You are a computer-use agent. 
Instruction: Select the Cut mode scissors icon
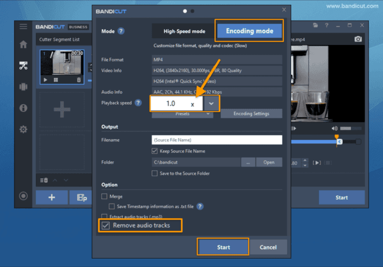coord(23,66)
